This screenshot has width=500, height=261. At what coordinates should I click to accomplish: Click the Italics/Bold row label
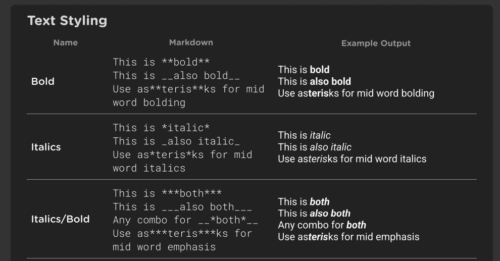tap(60, 219)
